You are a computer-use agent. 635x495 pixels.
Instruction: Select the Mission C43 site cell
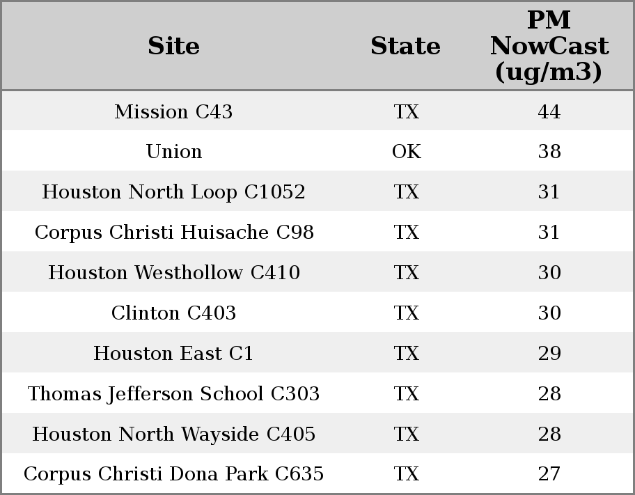point(173,111)
